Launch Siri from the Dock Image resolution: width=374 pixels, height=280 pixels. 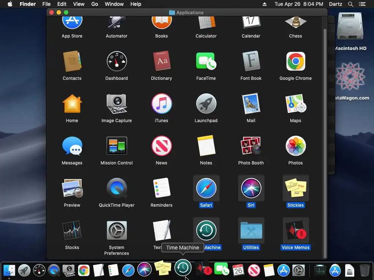coord(144,269)
